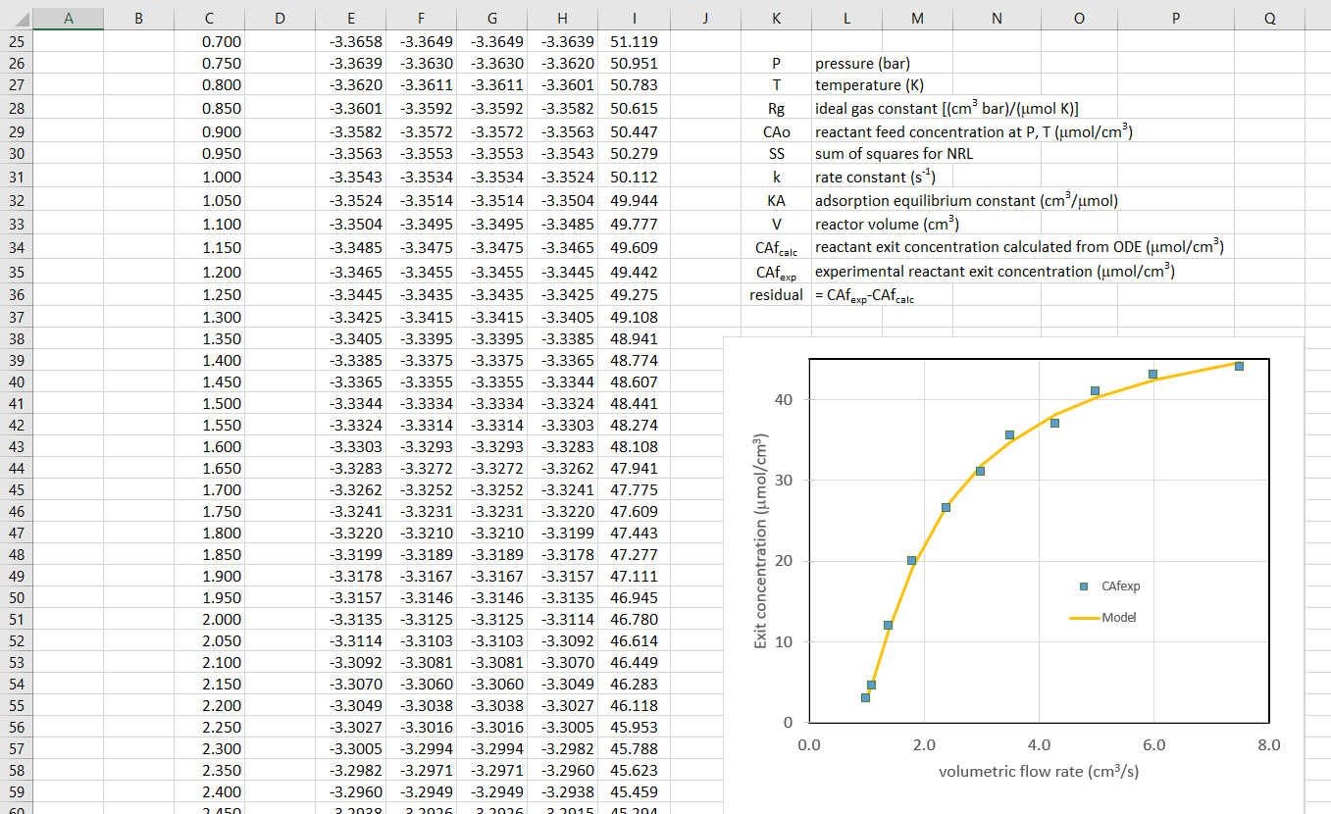Select row 45 header
Screen dimensions: 1331x814
click(x=17, y=489)
